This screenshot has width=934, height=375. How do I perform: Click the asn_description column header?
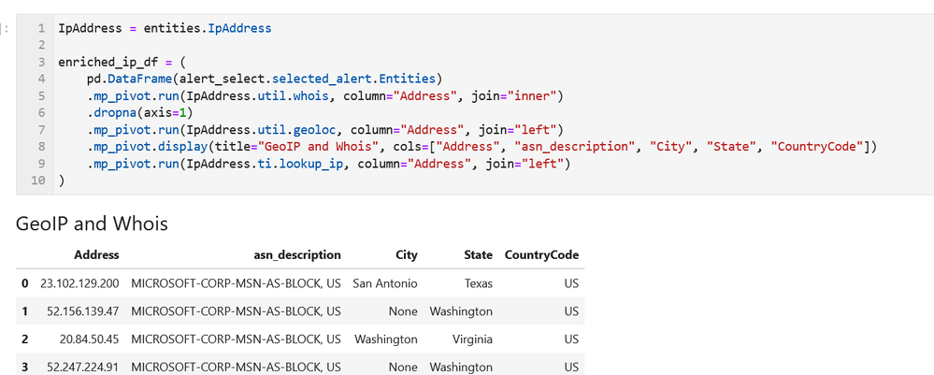click(297, 255)
